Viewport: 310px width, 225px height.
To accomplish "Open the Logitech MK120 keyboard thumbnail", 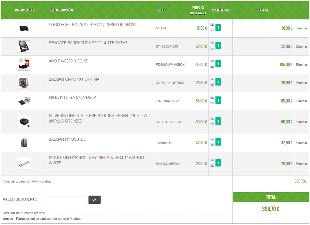I will (24, 28).
